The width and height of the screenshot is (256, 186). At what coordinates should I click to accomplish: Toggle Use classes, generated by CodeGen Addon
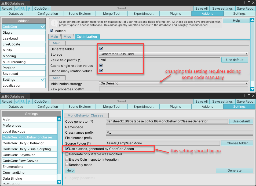[x=67, y=149]
